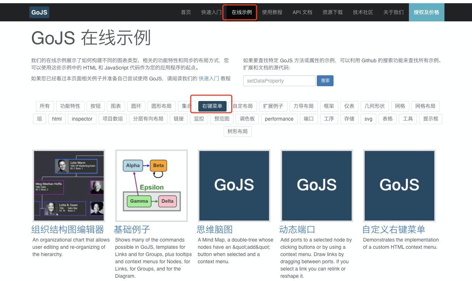Select the svg category filter
This screenshot has height=281, width=472.
click(368, 119)
